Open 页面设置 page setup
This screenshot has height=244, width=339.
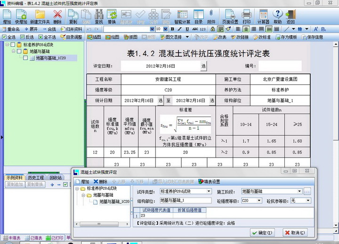tap(230, 17)
